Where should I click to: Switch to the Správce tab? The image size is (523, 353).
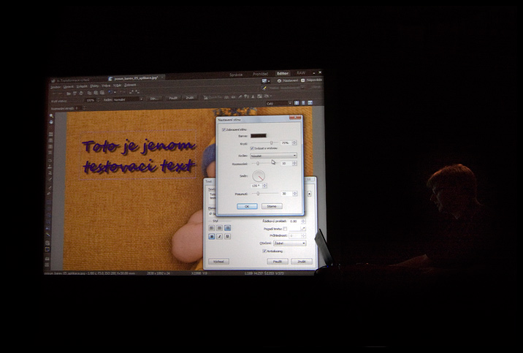(236, 75)
